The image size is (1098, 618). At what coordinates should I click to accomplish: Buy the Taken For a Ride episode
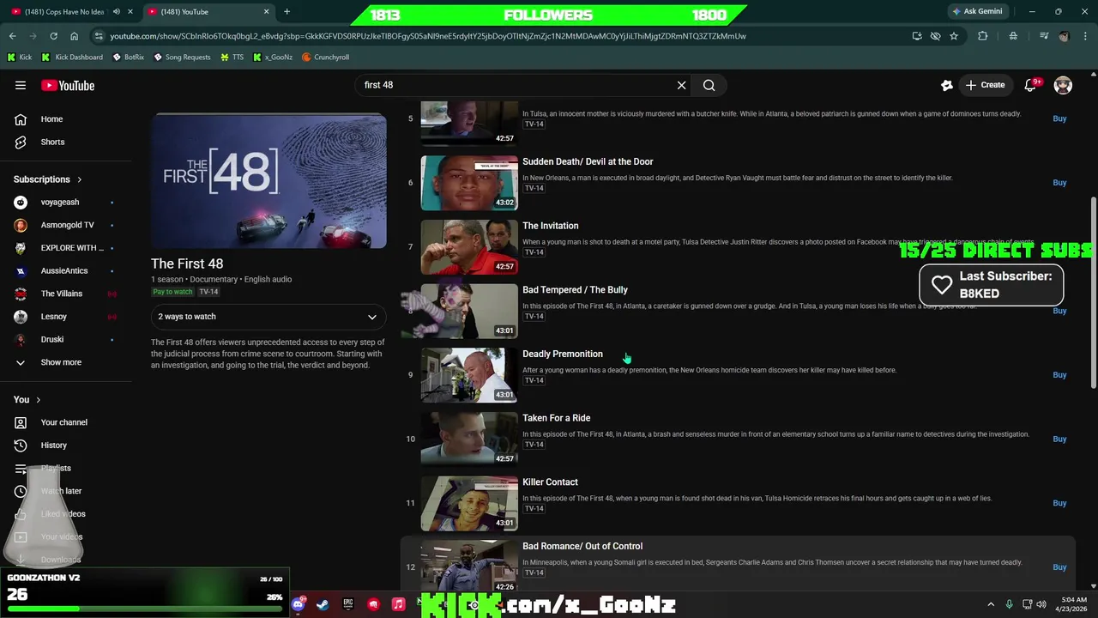pyautogui.click(x=1059, y=439)
